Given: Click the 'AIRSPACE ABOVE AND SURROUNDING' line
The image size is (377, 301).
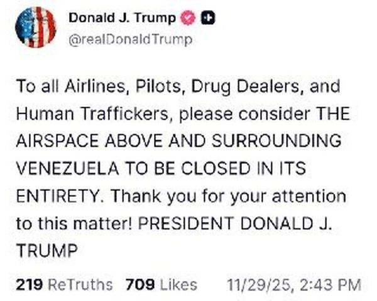Looking at the screenshot, I should pyautogui.click(x=178, y=141).
